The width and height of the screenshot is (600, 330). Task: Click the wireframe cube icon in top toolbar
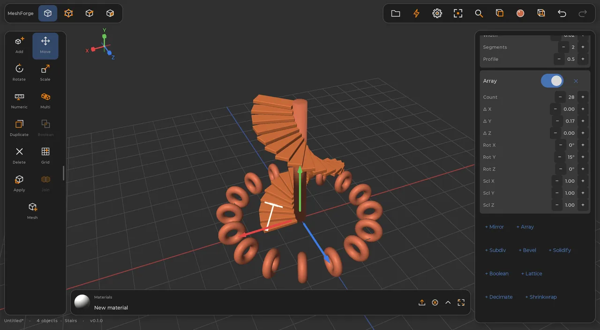(541, 14)
